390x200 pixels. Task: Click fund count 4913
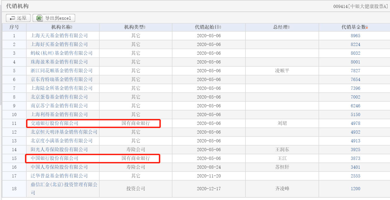[355, 141]
